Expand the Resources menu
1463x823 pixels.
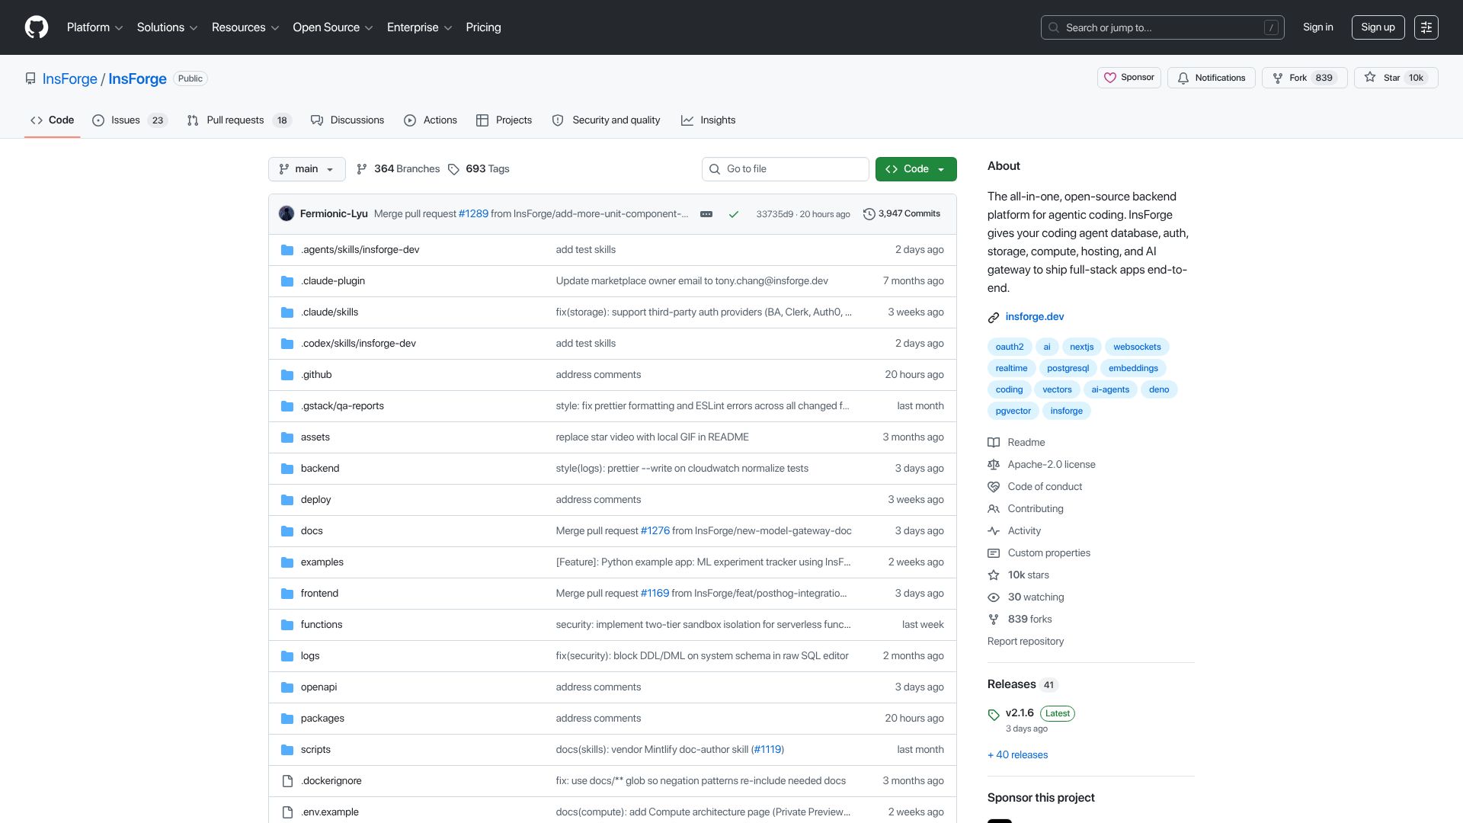click(245, 27)
